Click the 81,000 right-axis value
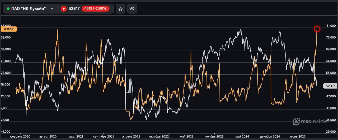This screenshot has width=338, height=140. point(331,26)
